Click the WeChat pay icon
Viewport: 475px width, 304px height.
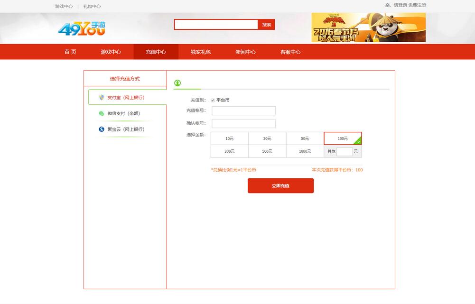click(102, 113)
